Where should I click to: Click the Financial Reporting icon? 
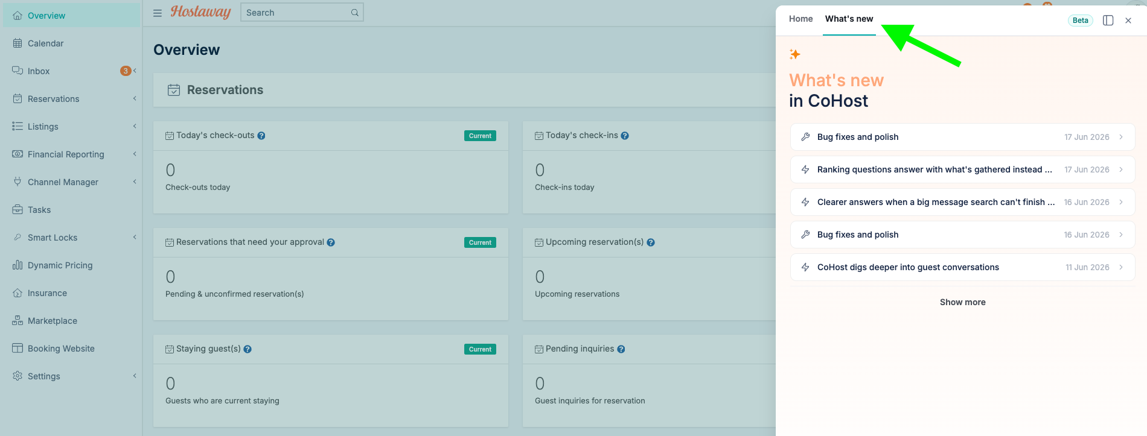[18, 154]
